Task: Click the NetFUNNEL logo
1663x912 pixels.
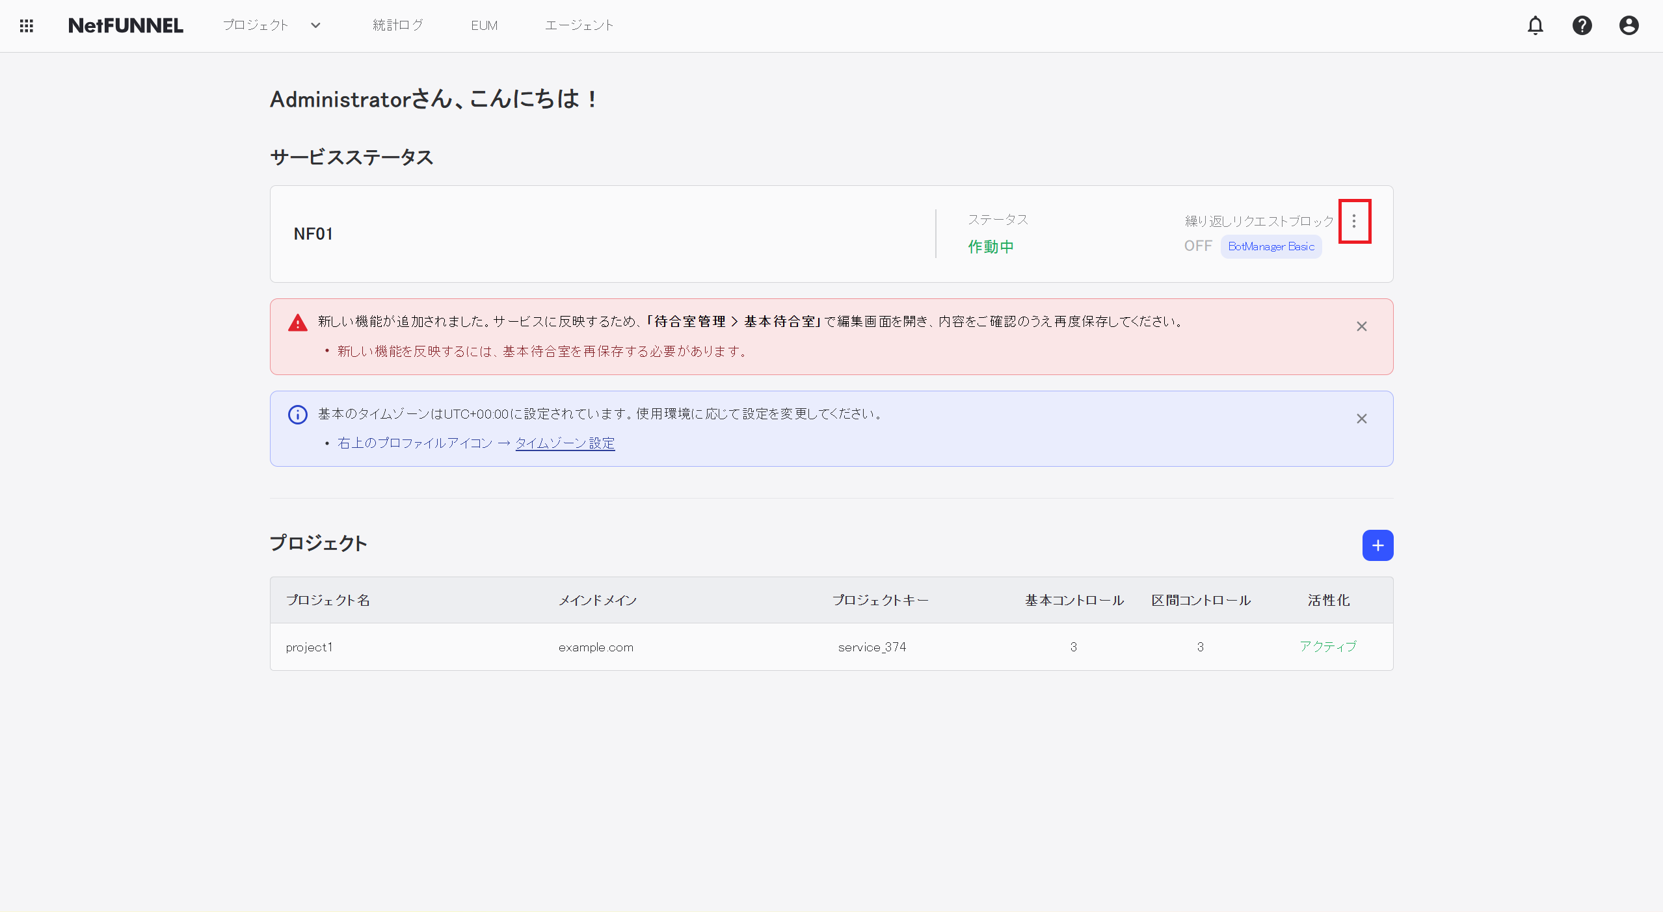Action: click(126, 25)
